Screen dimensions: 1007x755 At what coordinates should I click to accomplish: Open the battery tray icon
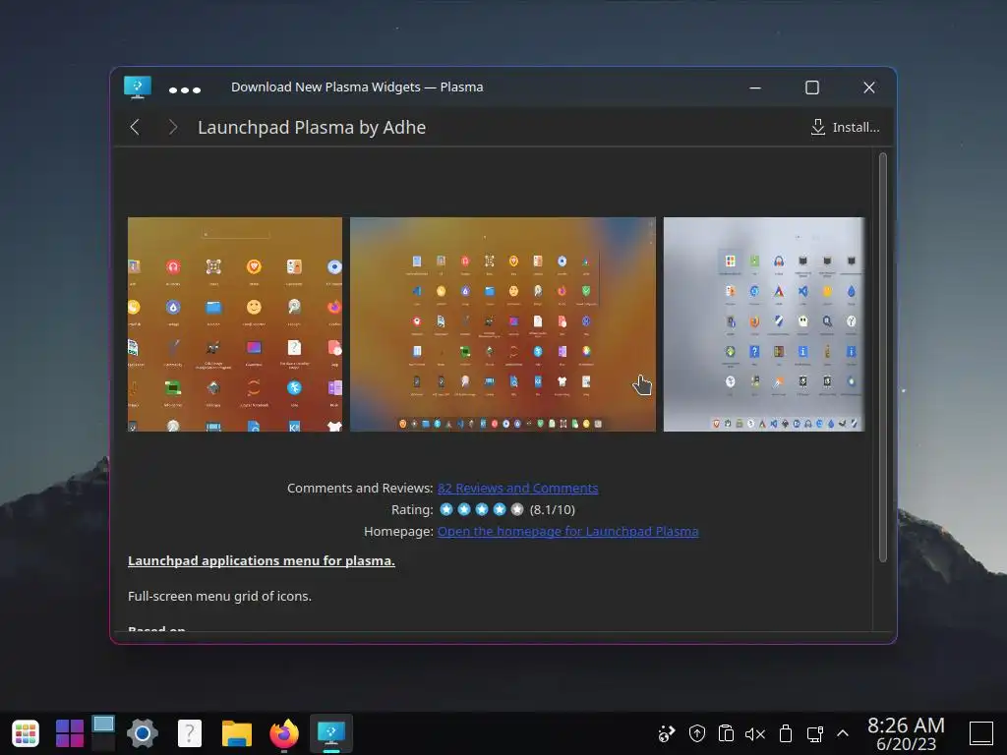point(786,733)
